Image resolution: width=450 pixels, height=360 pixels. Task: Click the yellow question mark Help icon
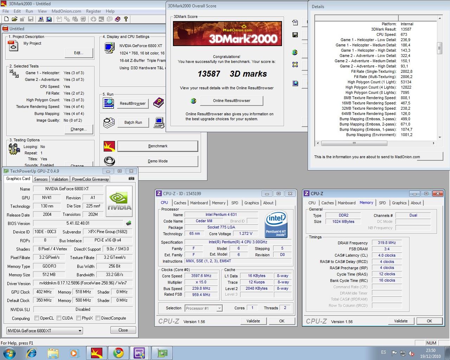[x=126, y=19]
